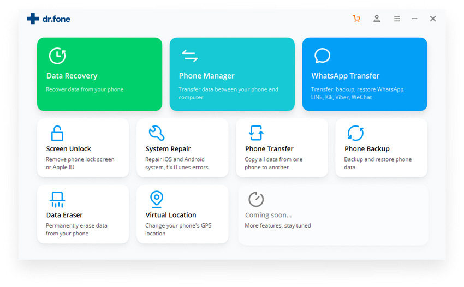Click 'Transfer data between your phone and computer' text
464x287 pixels.
(228, 93)
